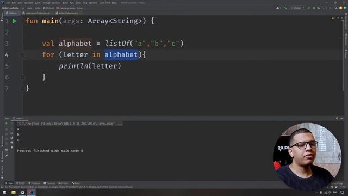Click scroll to end icon in the Run panel

(12, 138)
